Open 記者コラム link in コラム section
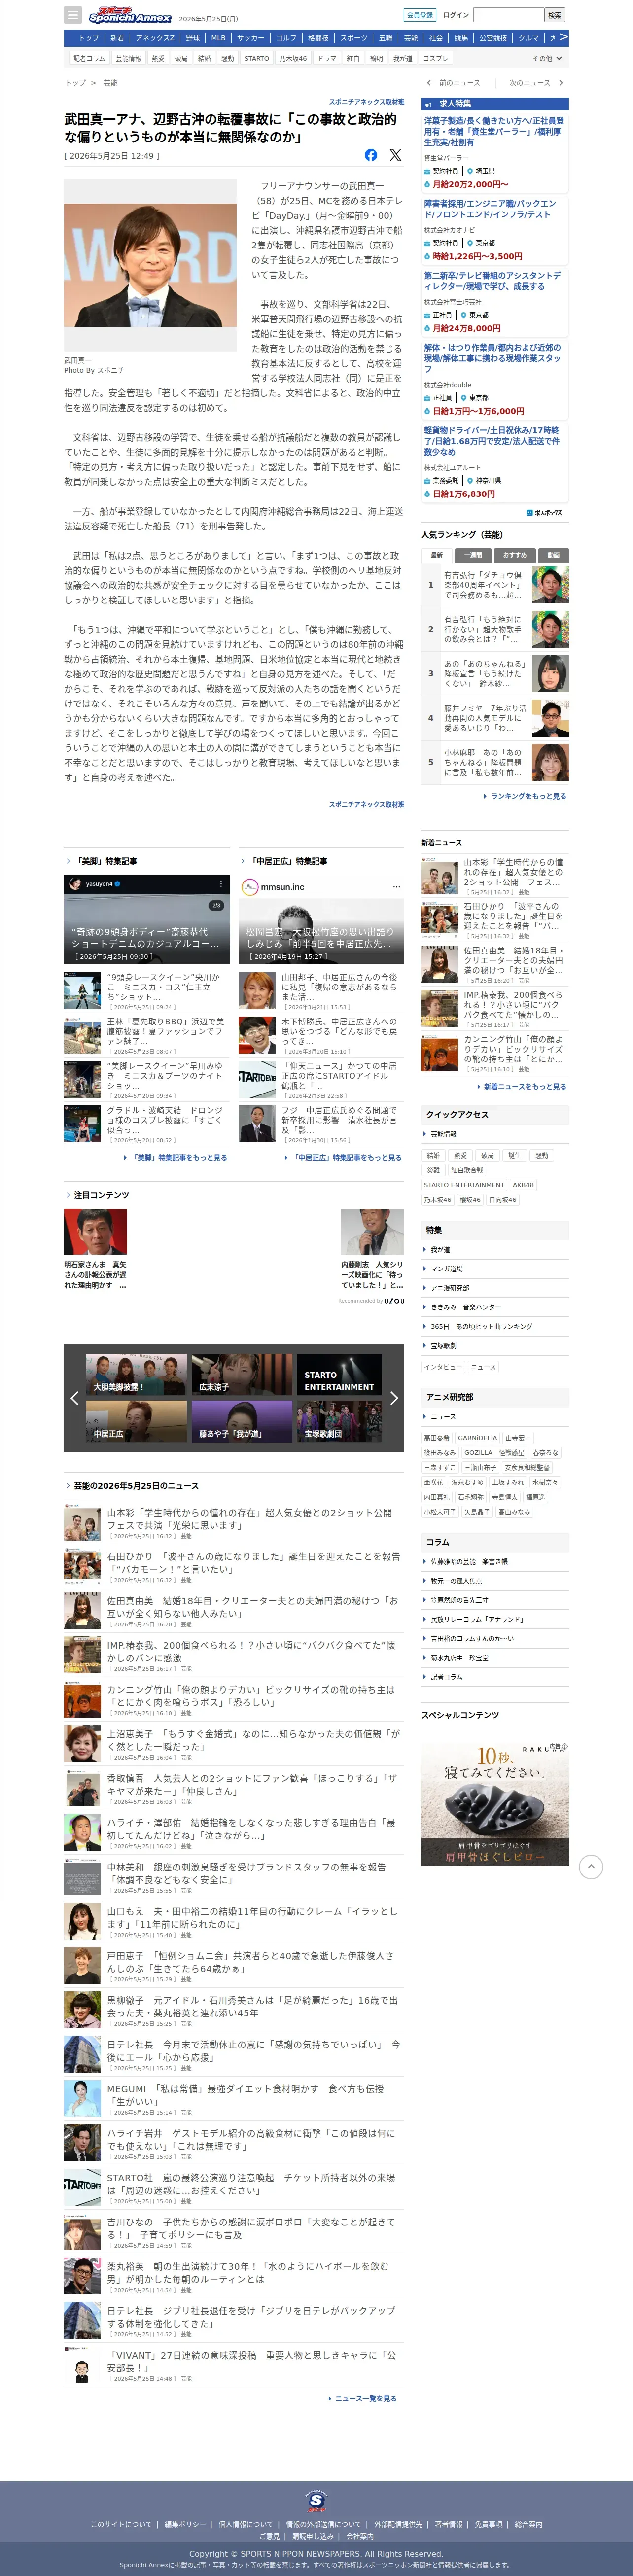Screen dimensions: 633x2576 coord(447,1677)
